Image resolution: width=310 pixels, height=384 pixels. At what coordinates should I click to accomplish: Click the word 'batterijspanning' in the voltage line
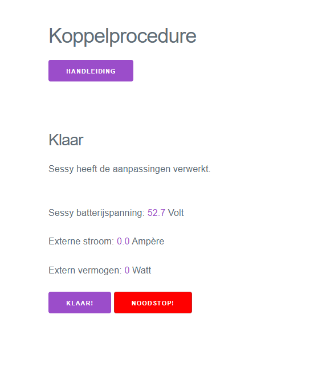111,213
